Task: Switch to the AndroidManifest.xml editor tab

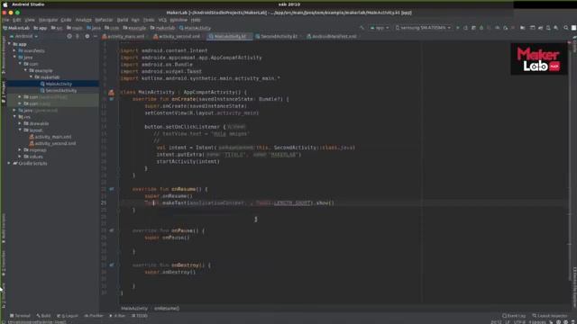Action: (332, 36)
